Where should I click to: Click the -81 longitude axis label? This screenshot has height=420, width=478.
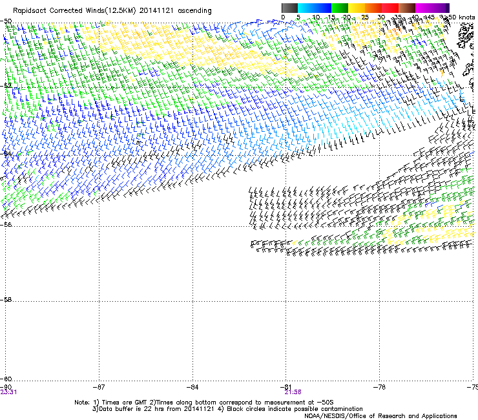pos(286,387)
